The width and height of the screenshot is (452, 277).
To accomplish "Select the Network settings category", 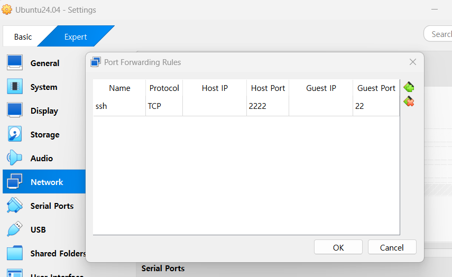I will (44, 182).
